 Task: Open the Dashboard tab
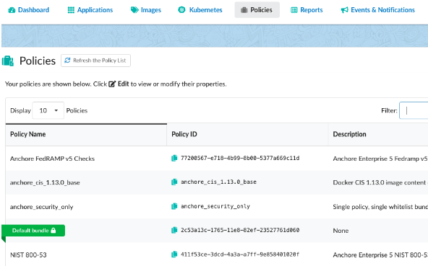point(29,10)
